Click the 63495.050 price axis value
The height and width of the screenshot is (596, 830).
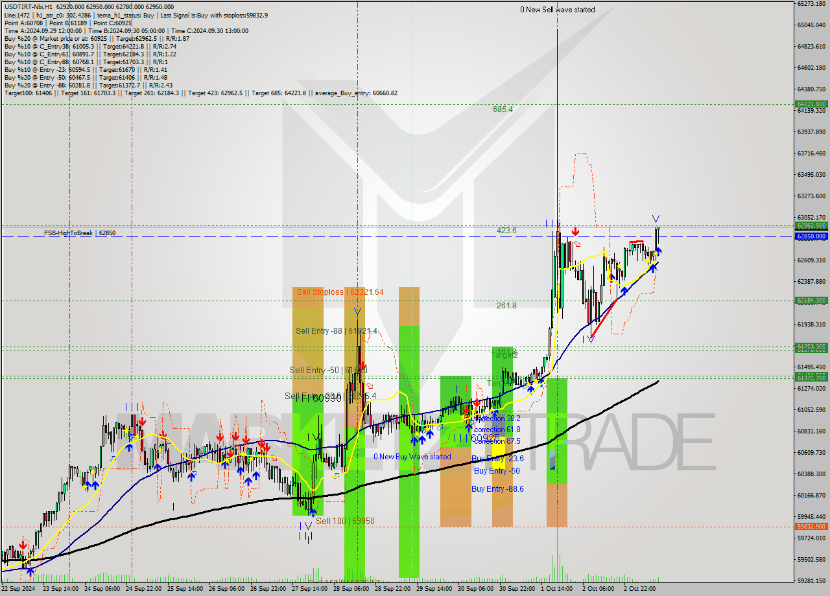tap(811, 175)
